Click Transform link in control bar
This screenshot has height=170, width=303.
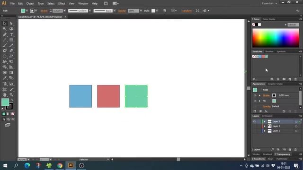pyautogui.click(x=187, y=11)
